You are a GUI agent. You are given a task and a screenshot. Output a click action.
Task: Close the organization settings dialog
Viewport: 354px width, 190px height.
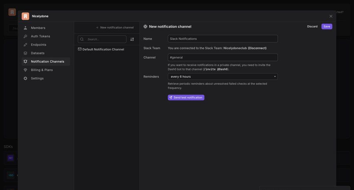pyautogui.click(x=331, y=16)
